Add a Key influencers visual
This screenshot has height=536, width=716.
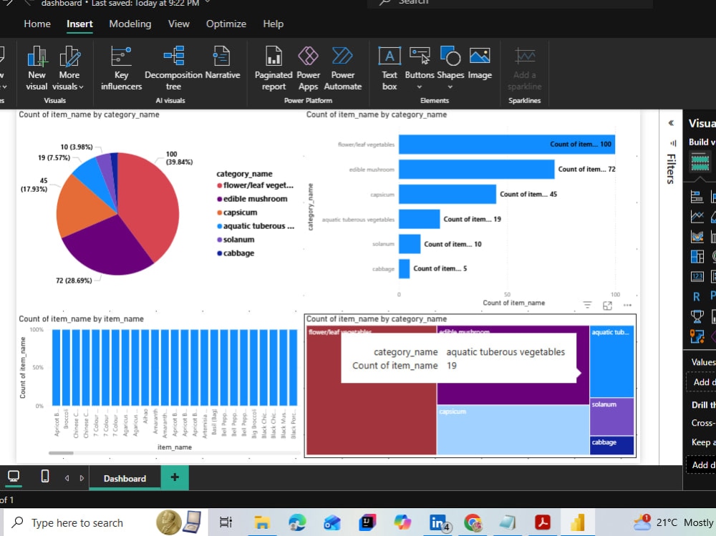tap(121, 69)
